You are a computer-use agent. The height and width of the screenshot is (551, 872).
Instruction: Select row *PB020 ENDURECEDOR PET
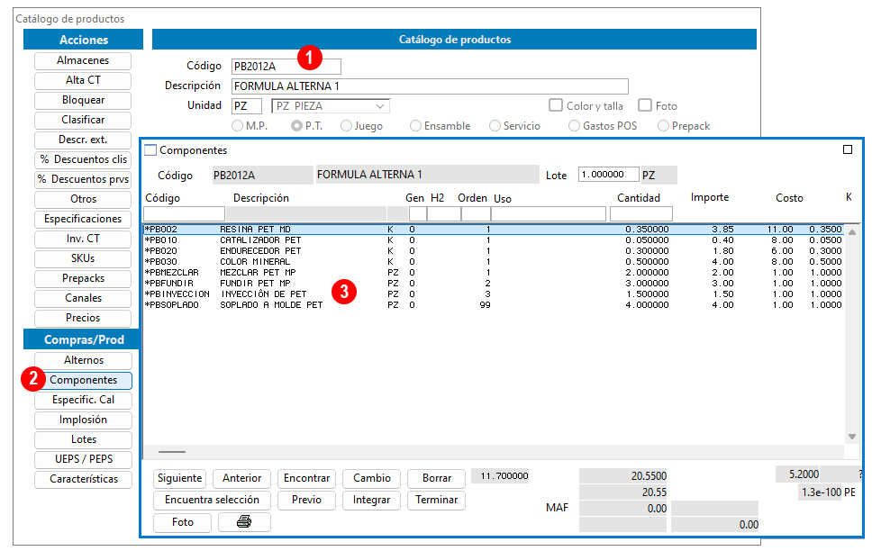(494, 251)
